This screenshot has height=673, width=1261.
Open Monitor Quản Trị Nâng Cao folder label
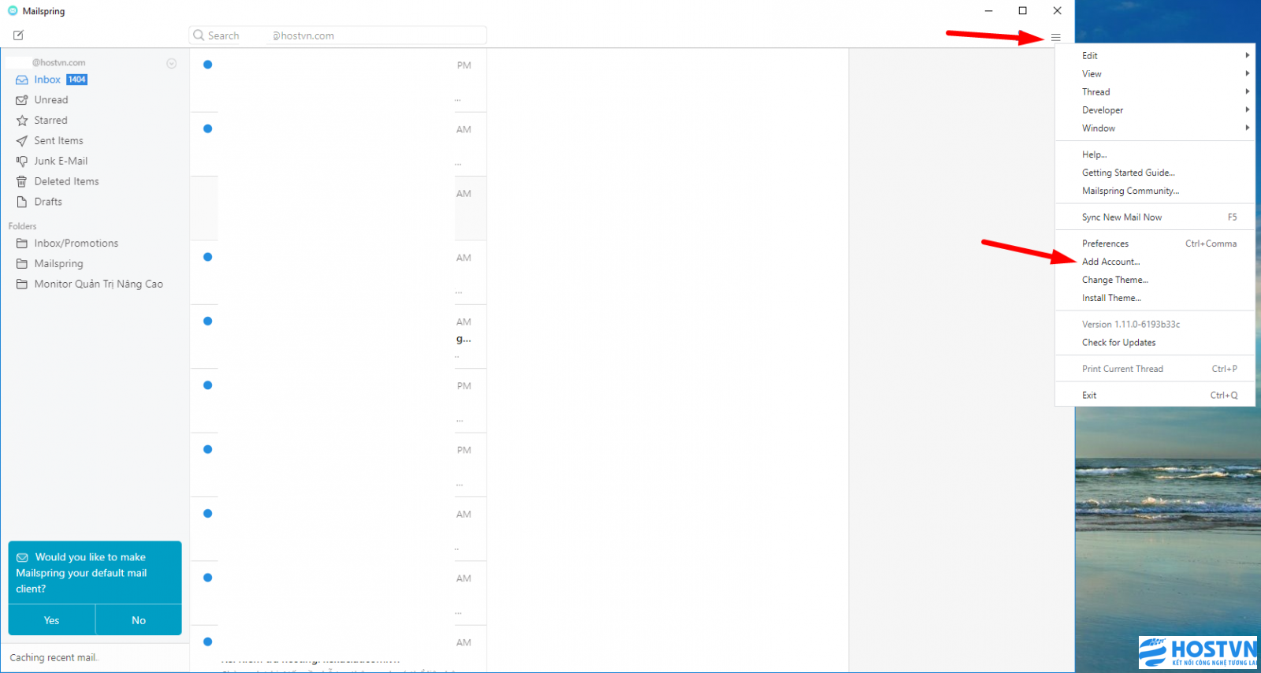pyautogui.click(x=99, y=284)
